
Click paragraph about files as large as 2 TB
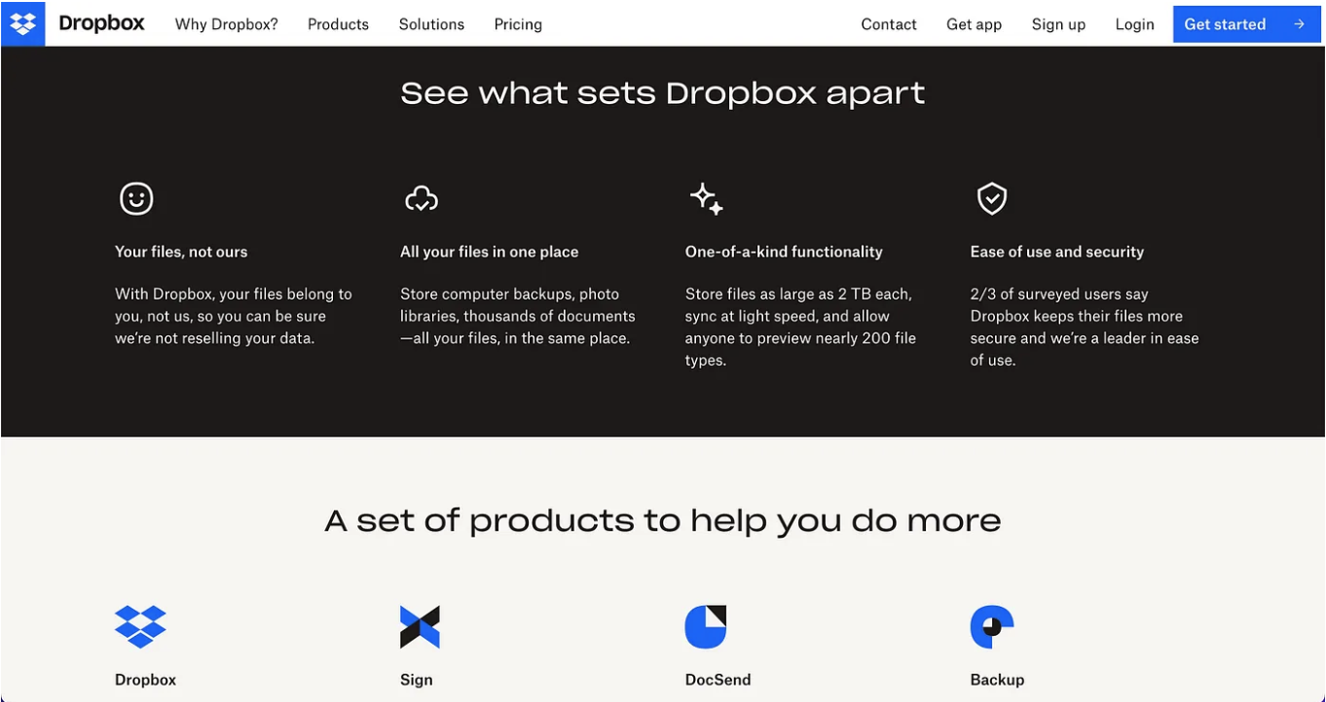(x=800, y=327)
